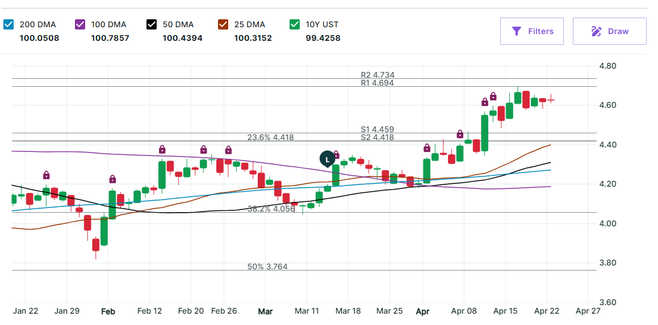
Task: Click the dark L marker bubble
Action: [328, 159]
